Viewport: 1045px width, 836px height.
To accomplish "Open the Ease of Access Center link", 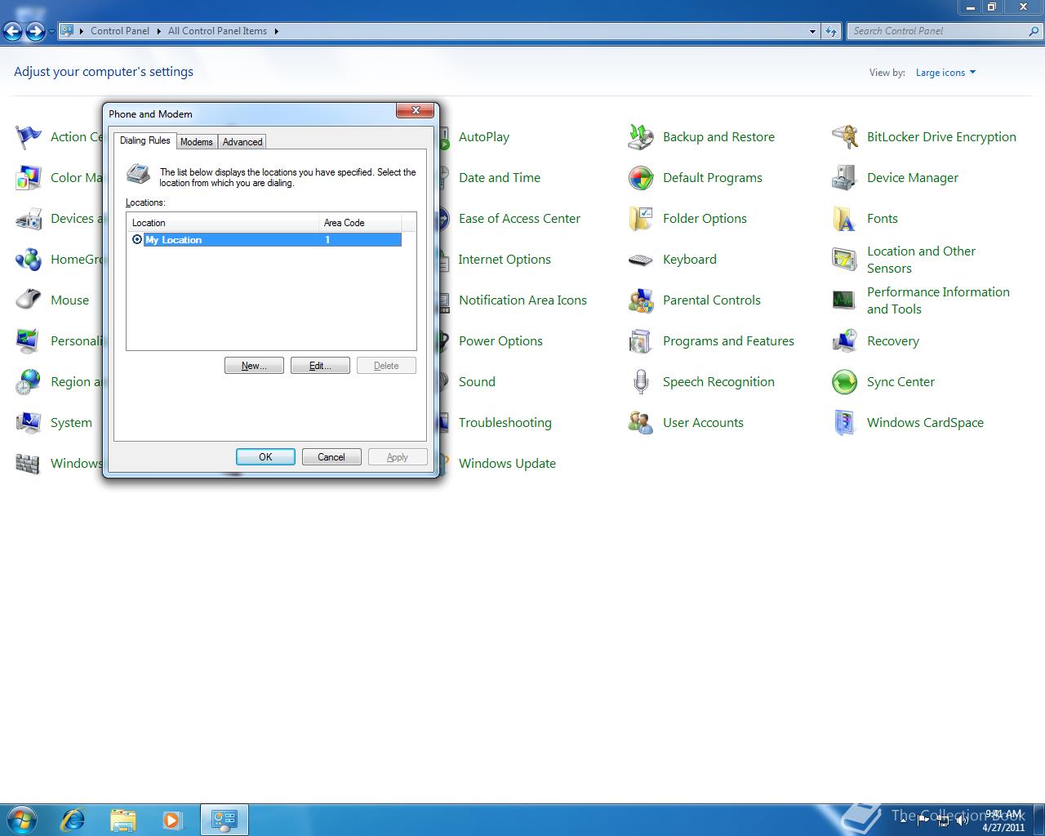I will point(519,219).
